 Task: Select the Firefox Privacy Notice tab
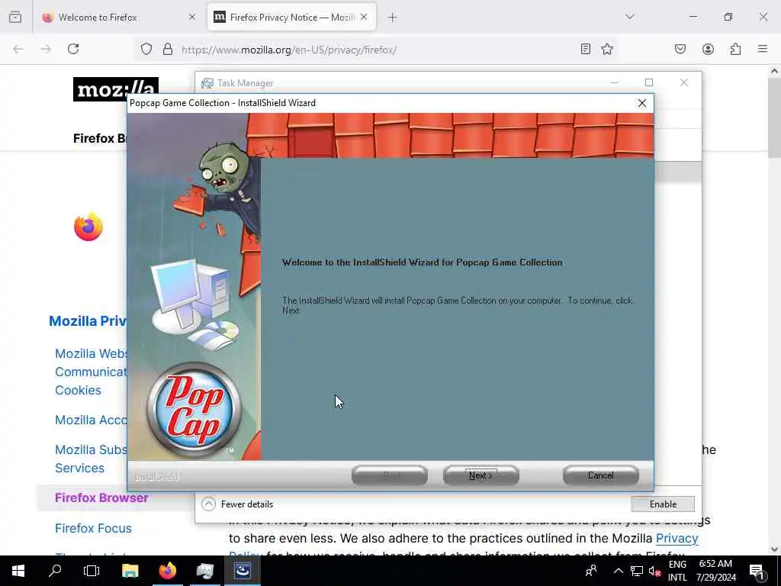[x=291, y=18]
